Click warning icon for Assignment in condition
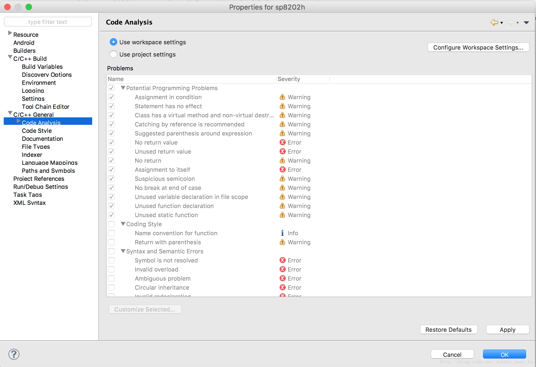 click(282, 97)
